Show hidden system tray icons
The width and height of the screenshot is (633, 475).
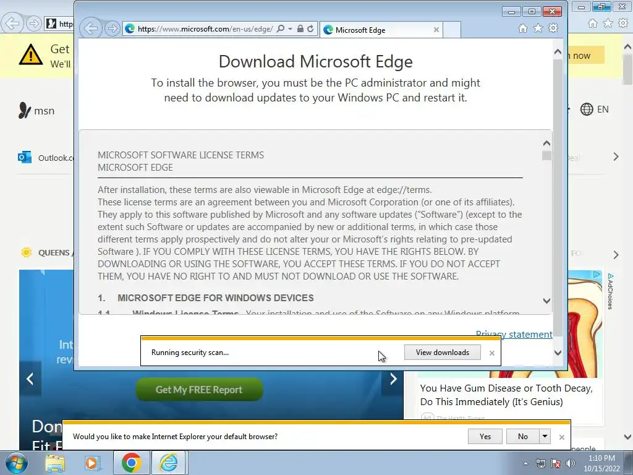[525, 463]
